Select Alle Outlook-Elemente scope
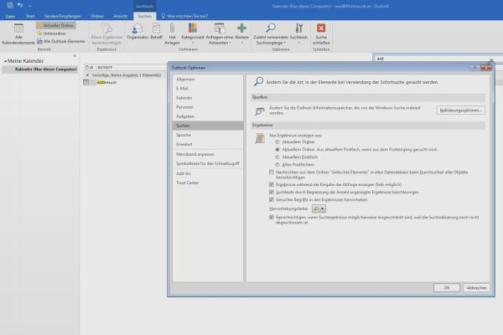Viewport: 503px width, 335px height. 61,41
